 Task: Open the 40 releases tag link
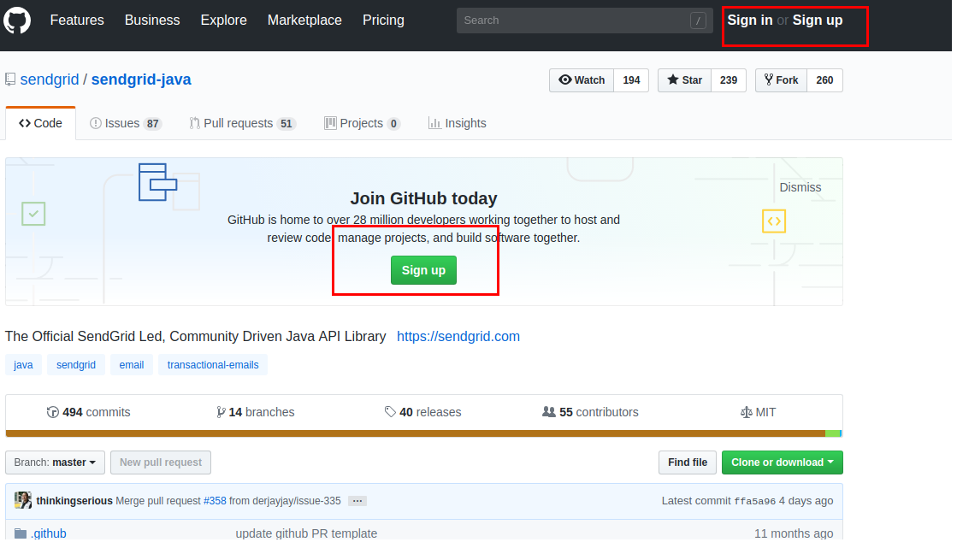tap(422, 412)
